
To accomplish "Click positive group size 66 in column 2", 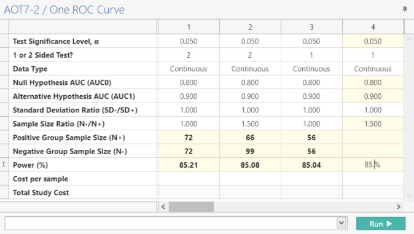I will [x=250, y=138].
